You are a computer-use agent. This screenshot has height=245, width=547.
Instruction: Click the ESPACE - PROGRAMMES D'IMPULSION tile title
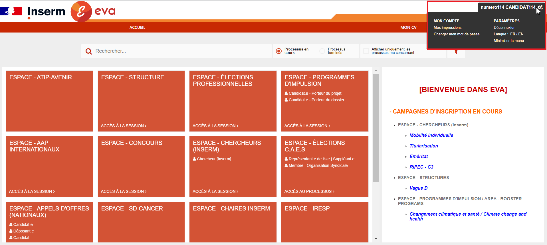(x=319, y=80)
